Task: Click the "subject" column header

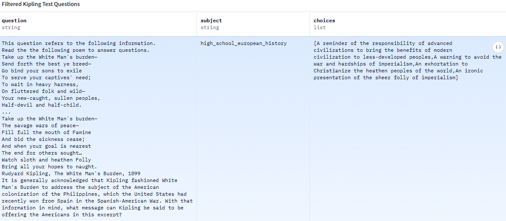Action: [x=211, y=21]
